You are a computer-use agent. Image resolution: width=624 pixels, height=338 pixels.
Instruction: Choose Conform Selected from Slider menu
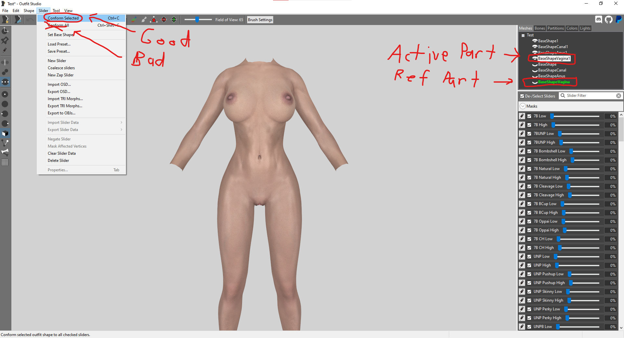click(x=81, y=18)
